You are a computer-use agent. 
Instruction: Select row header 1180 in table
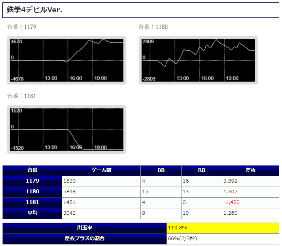[x=32, y=192]
